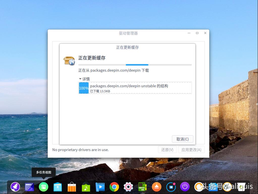Open the purple shutdown power icon
This screenshot has height=194, width=258.
[x=185, y=187]
